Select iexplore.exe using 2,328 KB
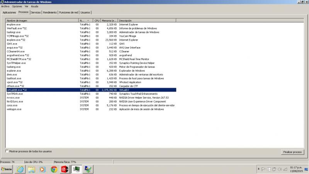Viewport: 309px width, 174px height. 91,24
